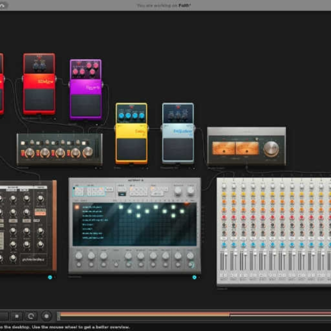Image resolution: width=331 pixels, height=331 pixels.
Task: Click the Pulverisateur logo label on the synth
Action: point(33,259)
